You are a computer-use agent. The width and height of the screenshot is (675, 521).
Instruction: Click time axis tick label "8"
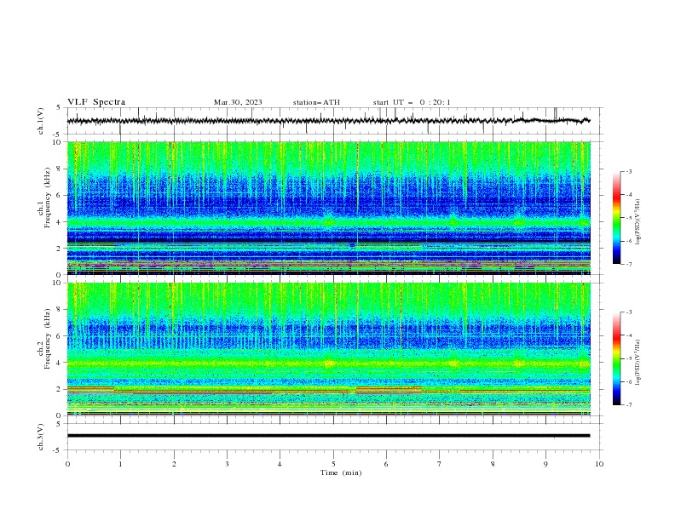493,464
